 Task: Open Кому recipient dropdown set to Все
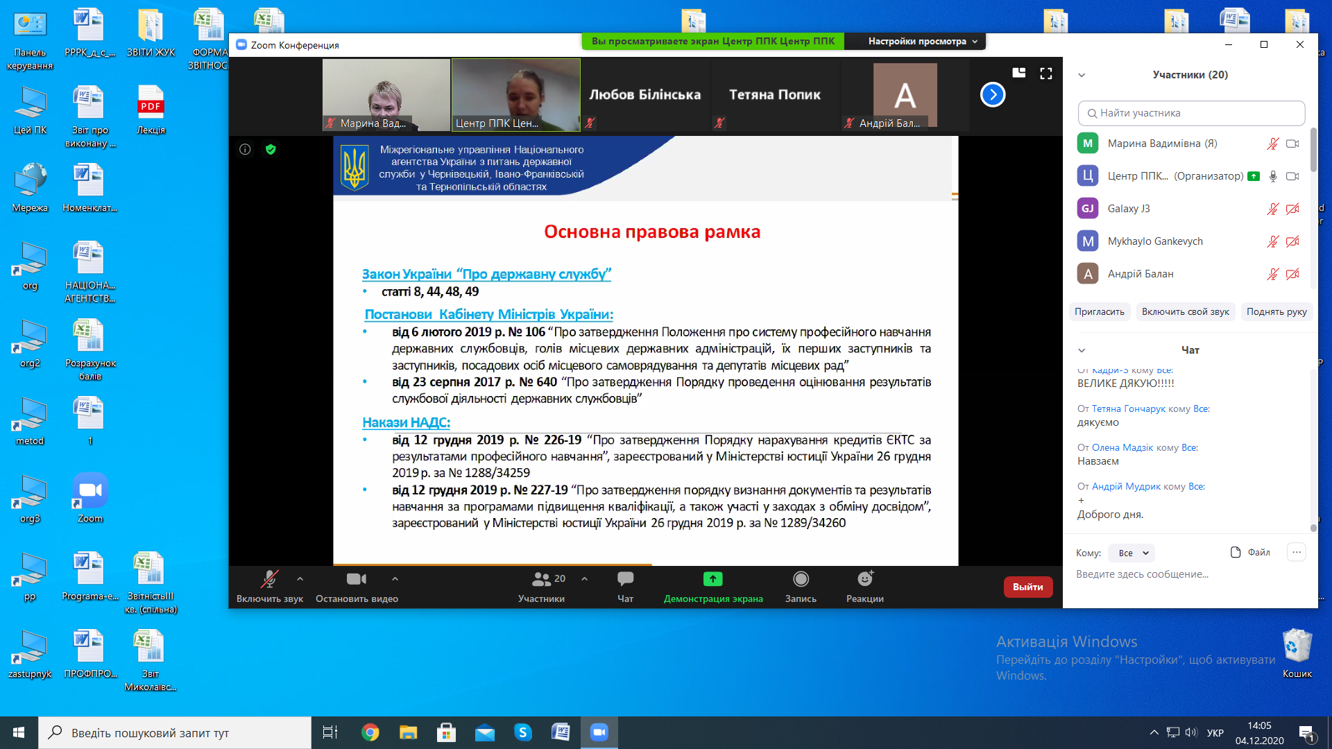[x=1132, y=553]
